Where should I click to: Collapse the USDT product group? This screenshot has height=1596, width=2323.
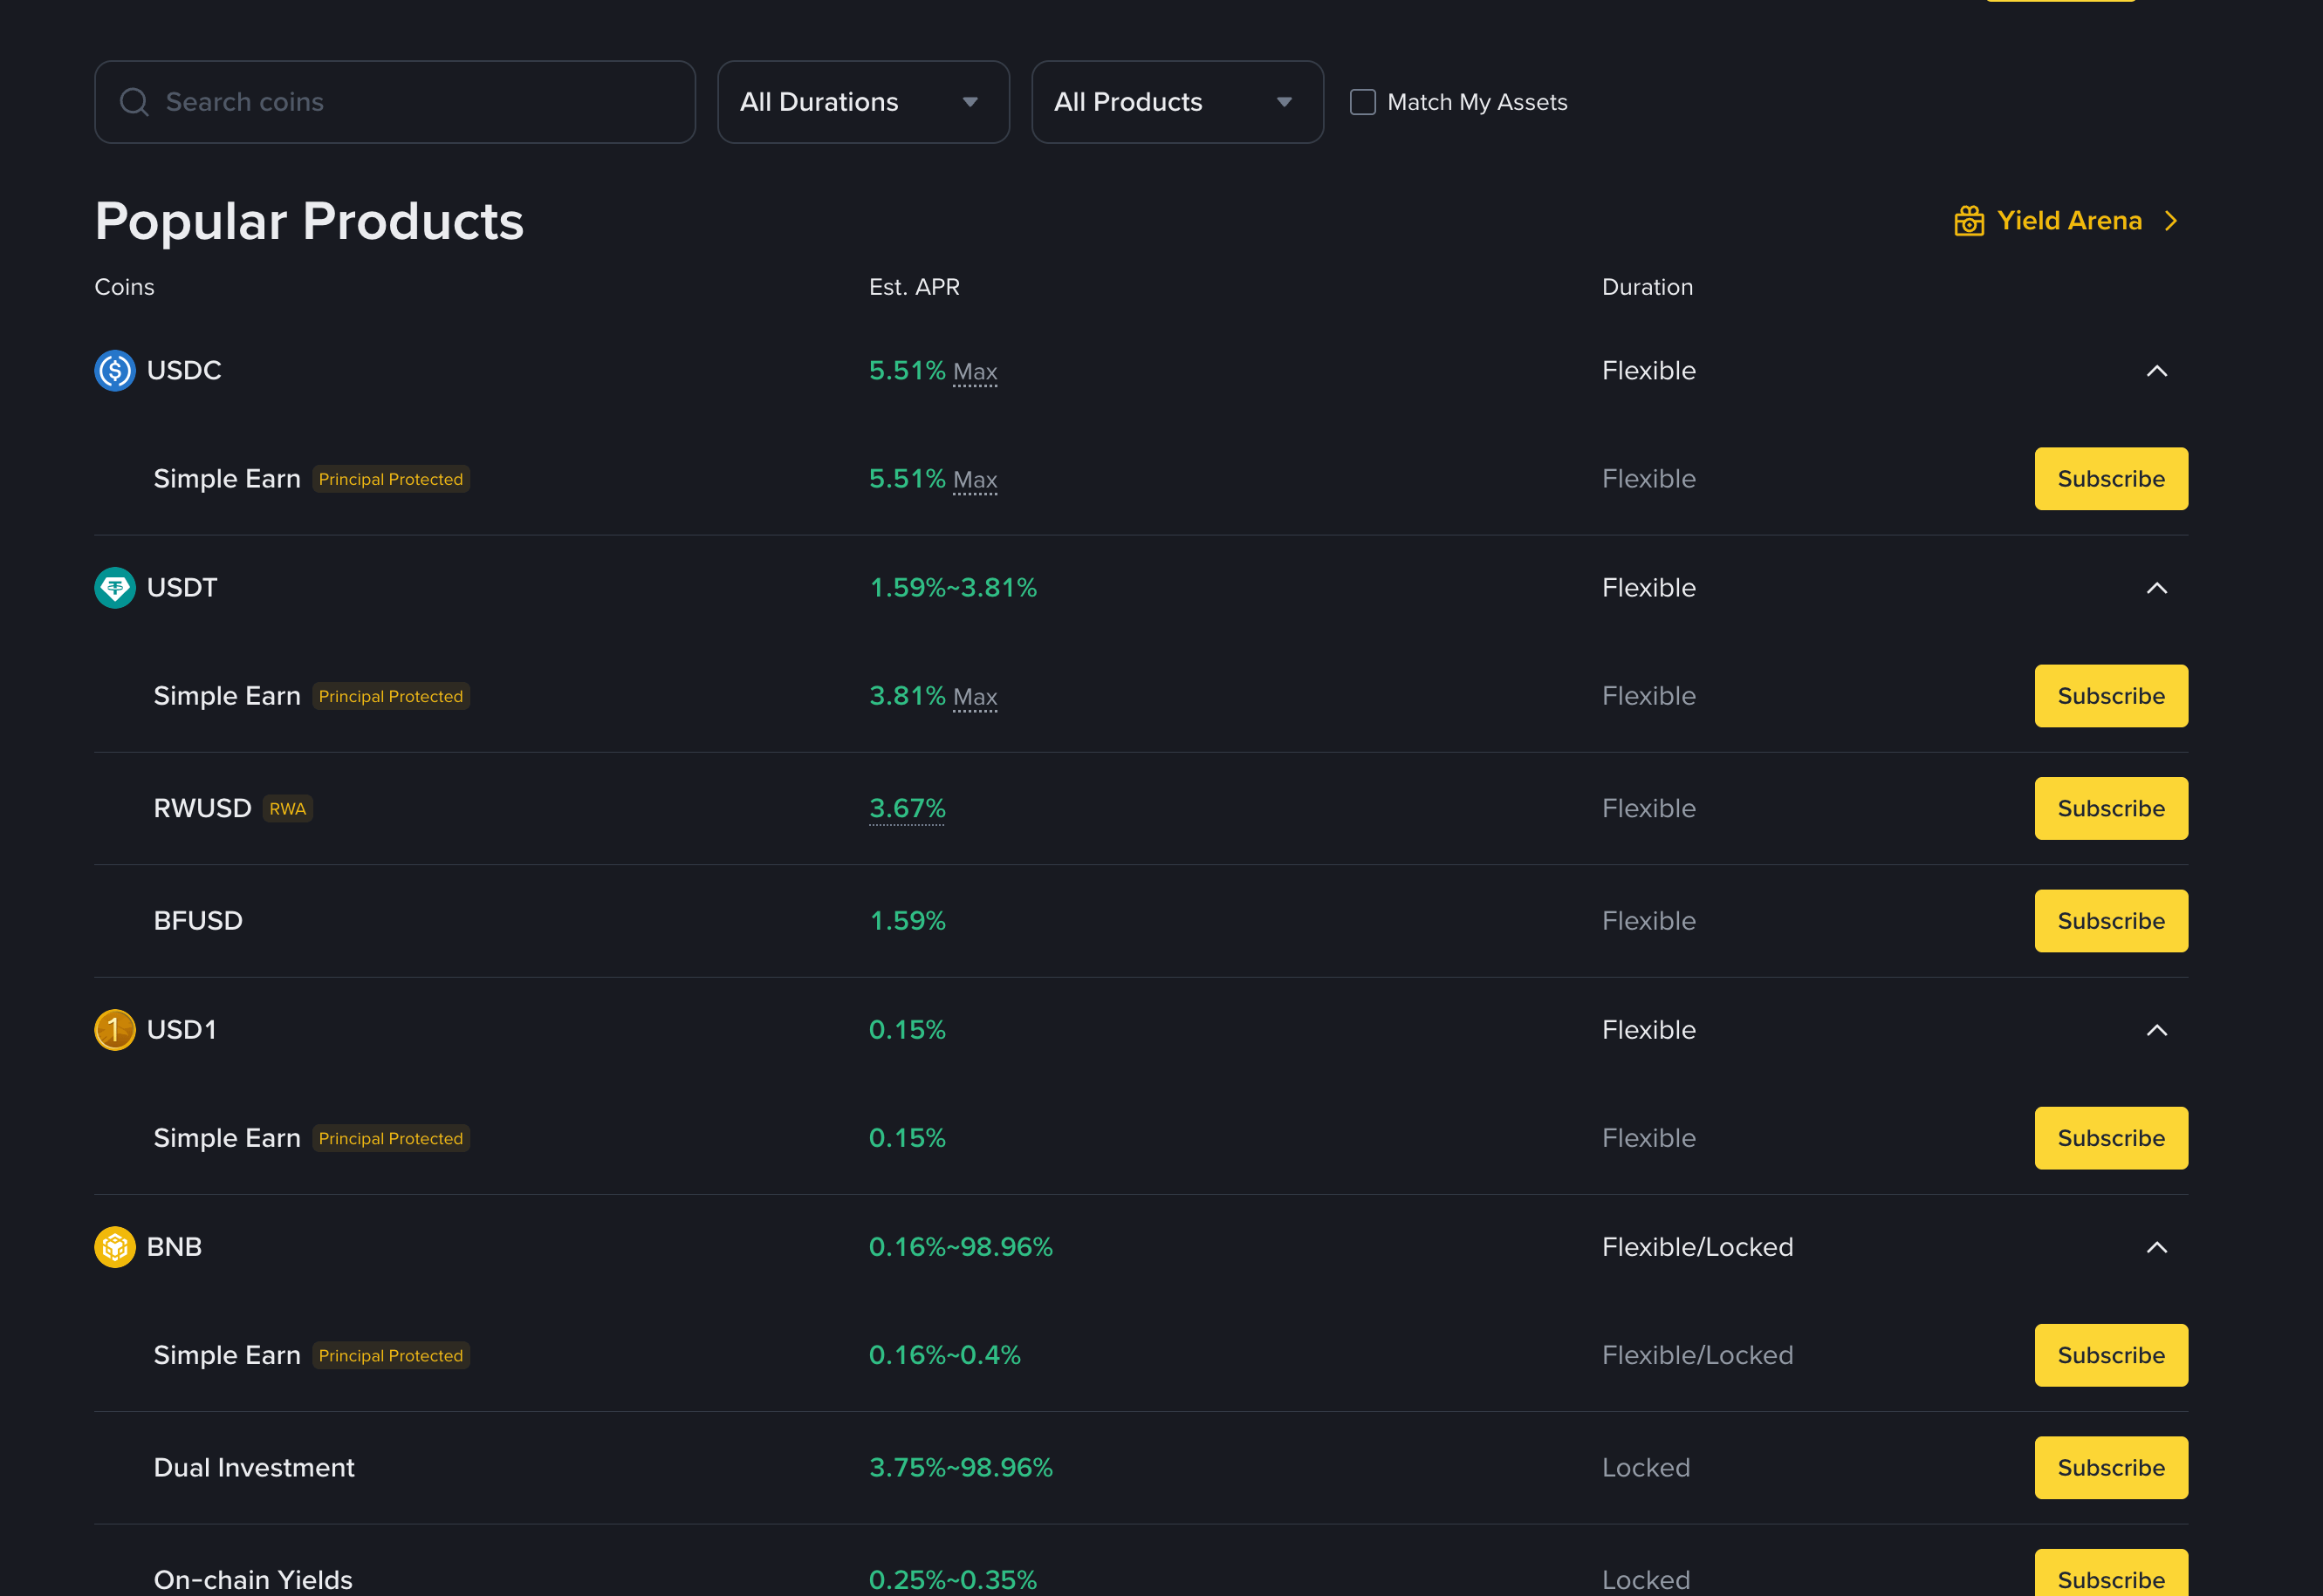(x=2156, y=588)
